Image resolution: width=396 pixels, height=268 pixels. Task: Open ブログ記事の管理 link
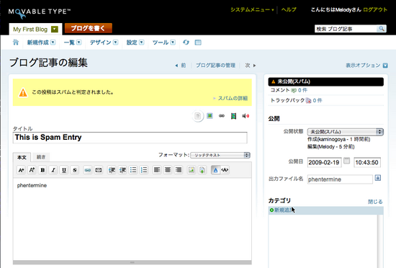click(215, 66)
